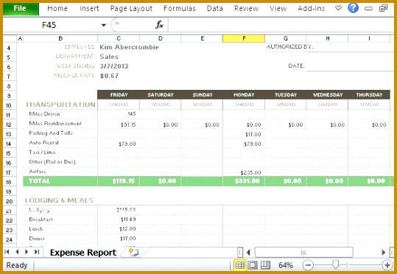
Task: Open the Page Layout tab
Action: point(131,9)
